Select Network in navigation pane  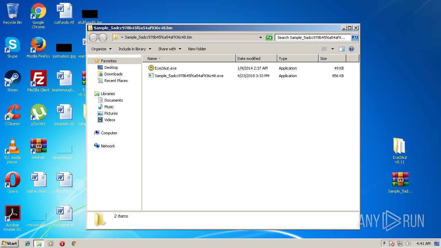[x=108, y=146]
